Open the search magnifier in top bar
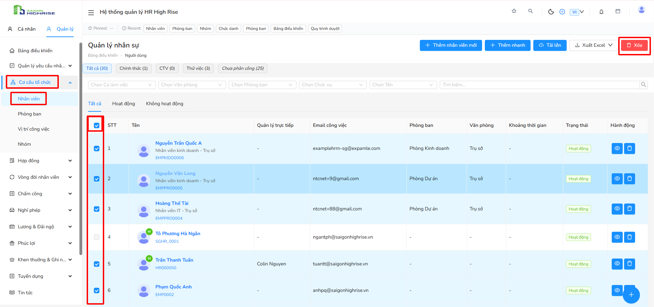 coord(531,11)
